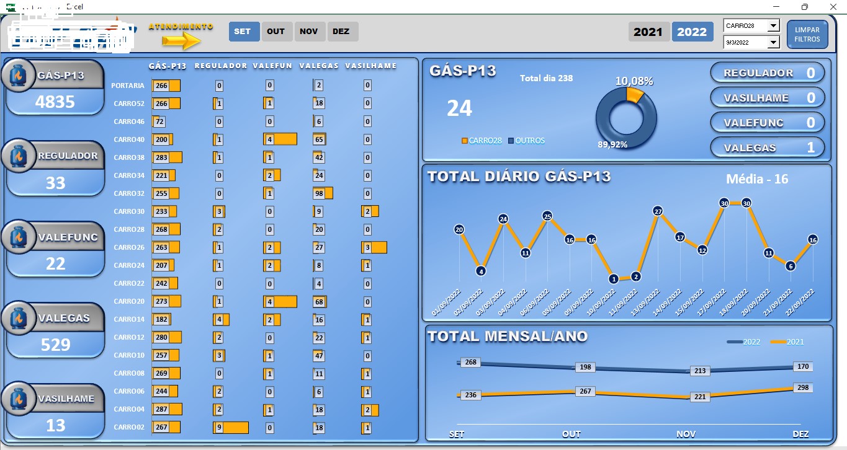847x450 pixels.
Task: Click the LIMPAR FILTROS button
Action: (x=807, y=35)
